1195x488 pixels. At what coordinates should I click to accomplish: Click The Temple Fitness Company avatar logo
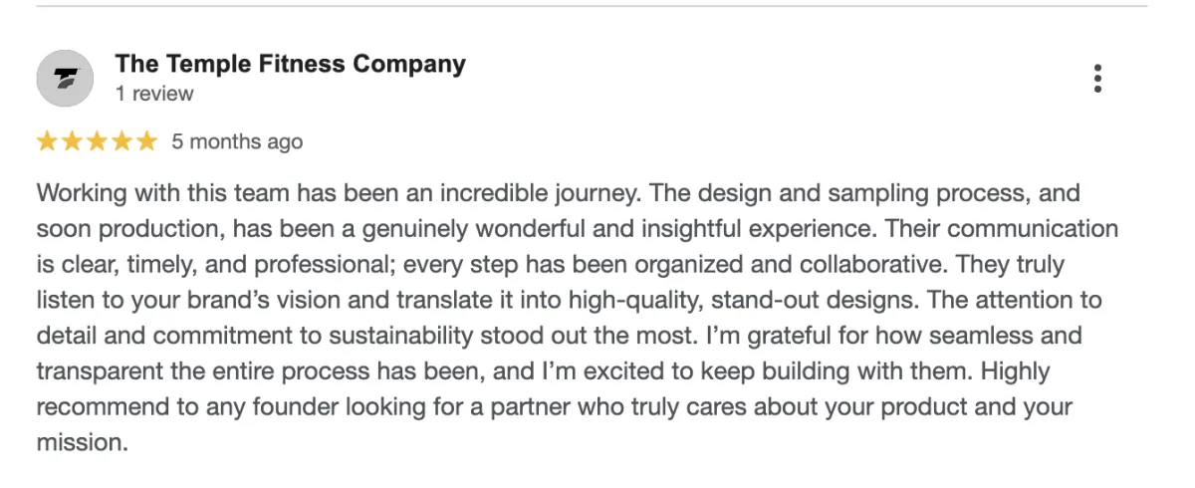coord(65,78)
